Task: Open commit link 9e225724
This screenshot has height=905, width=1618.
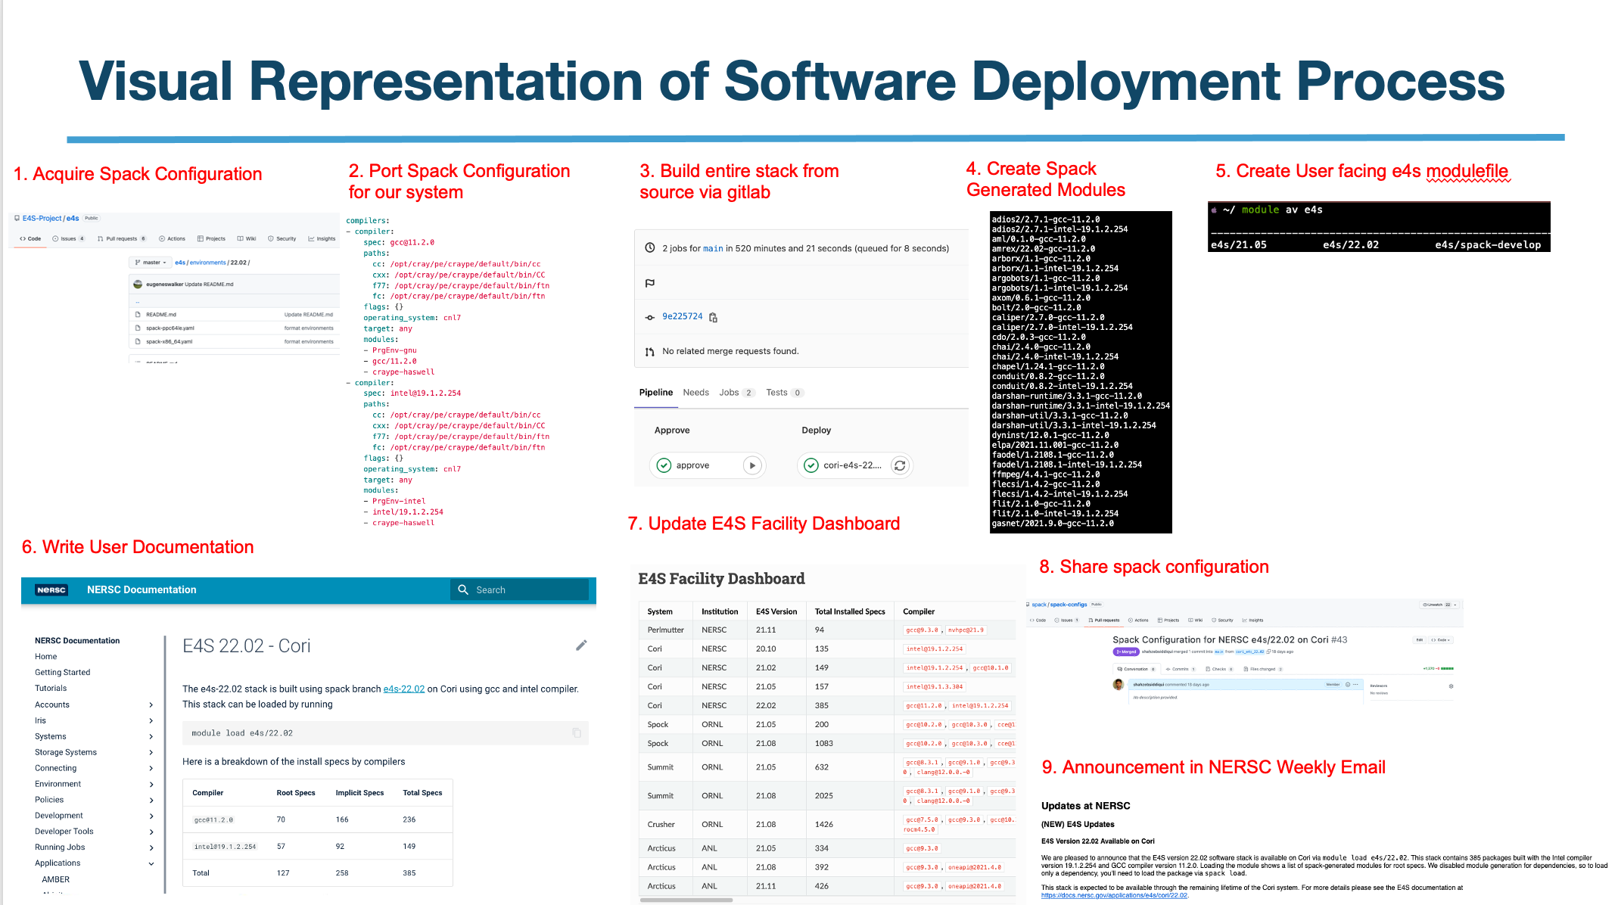Action: pyautogui.click(x=682, y=316)
